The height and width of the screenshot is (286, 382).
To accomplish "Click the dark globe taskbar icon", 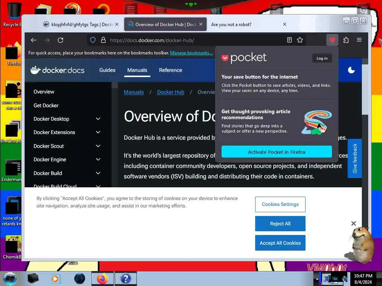I will click(x=80, y=279).
